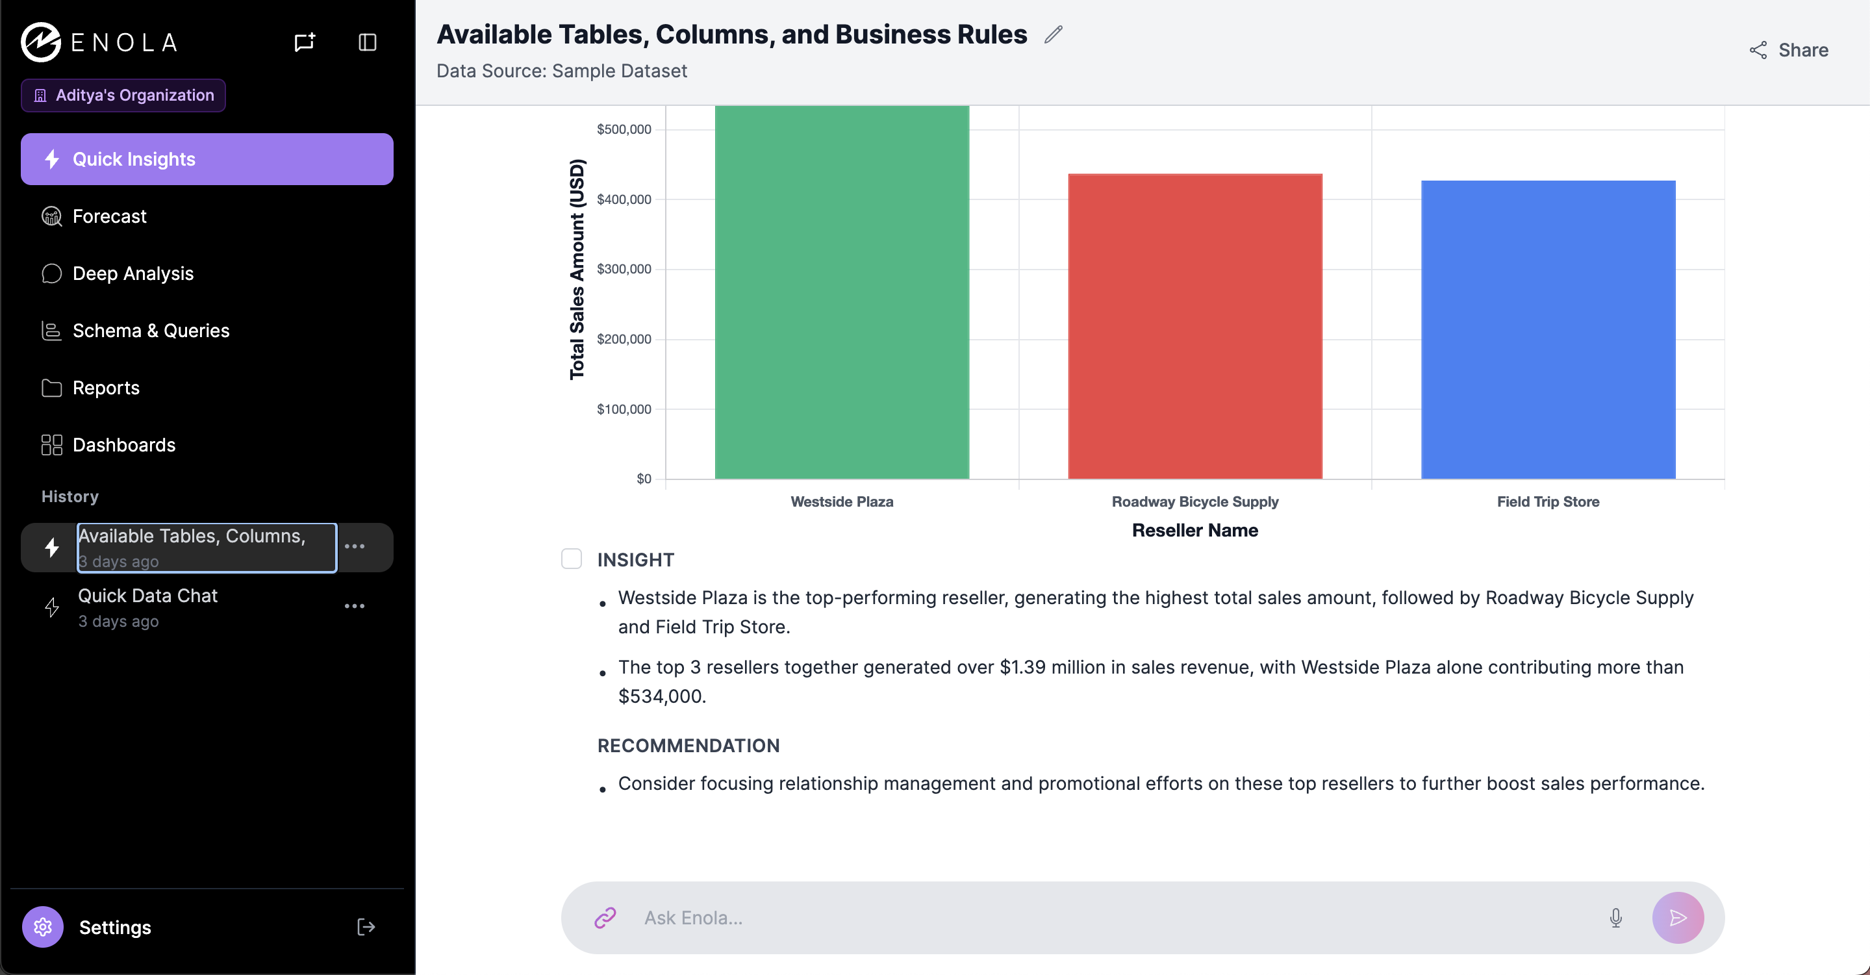Tick the INSIGHT checkbox

click(x=572, y=559)
